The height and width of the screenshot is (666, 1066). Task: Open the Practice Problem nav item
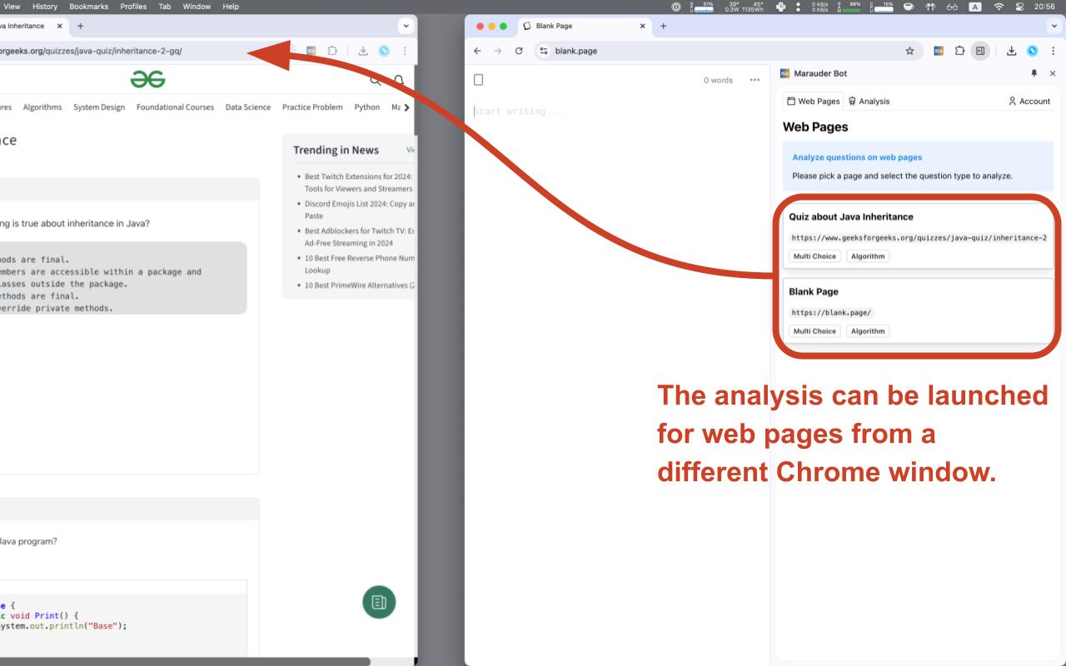click(312, 107)
